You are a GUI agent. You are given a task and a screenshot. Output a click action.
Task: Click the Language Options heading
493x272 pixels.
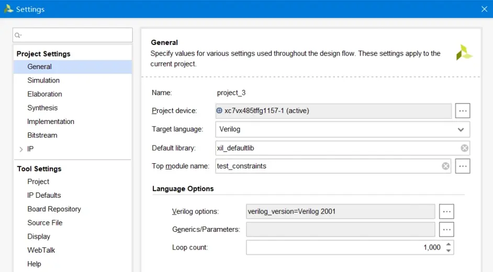[x=183, y=189]
